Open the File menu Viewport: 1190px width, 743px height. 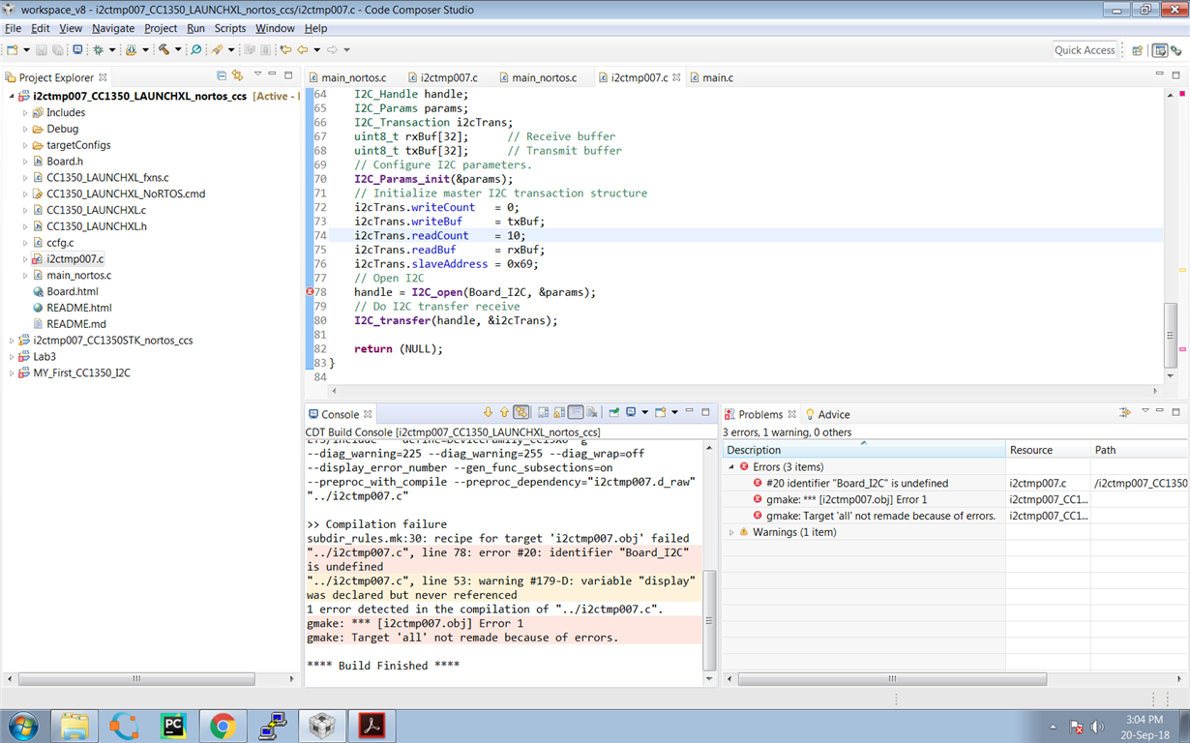pos(13,28)
